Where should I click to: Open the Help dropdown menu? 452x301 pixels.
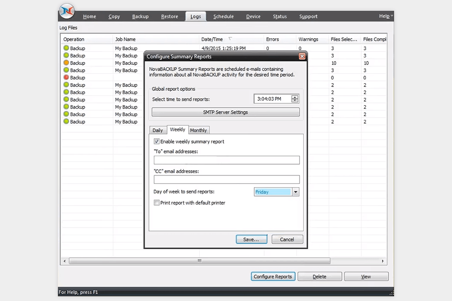385,16
